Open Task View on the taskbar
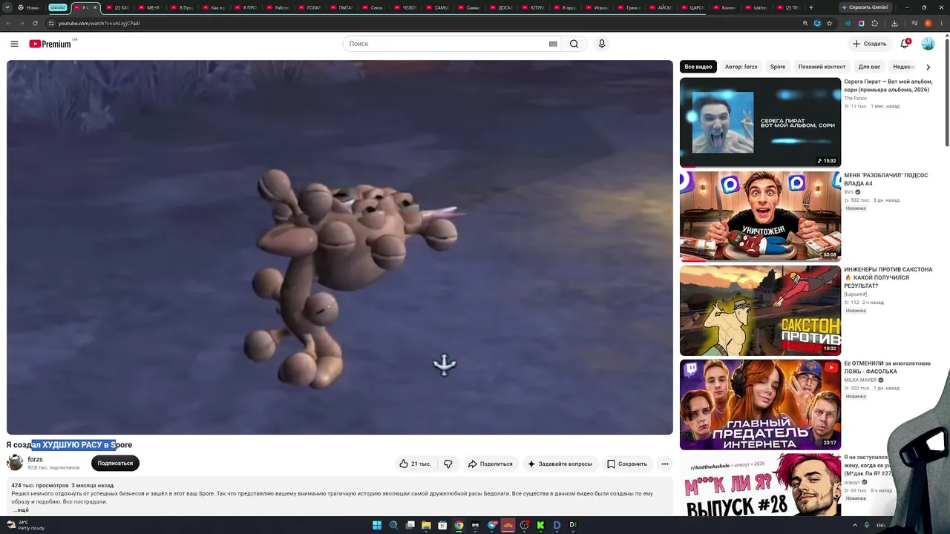 [410, 525]
